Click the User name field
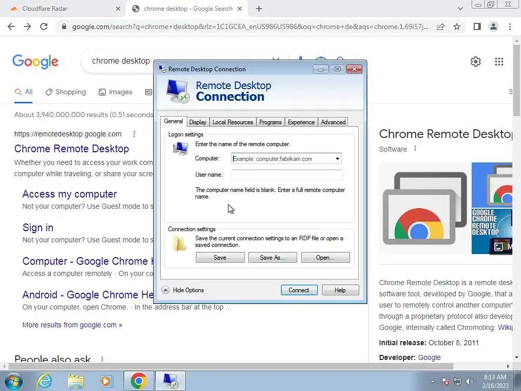The height and width of the screenshot is (391, 521). (287, 175)
